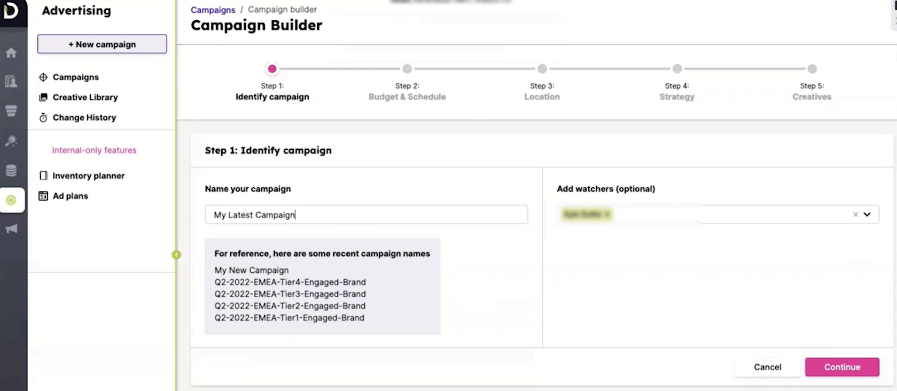This screenshot has width=897, height=391.
Task: Remove the blurred watcher chip
Action: (x=607, y=215)
